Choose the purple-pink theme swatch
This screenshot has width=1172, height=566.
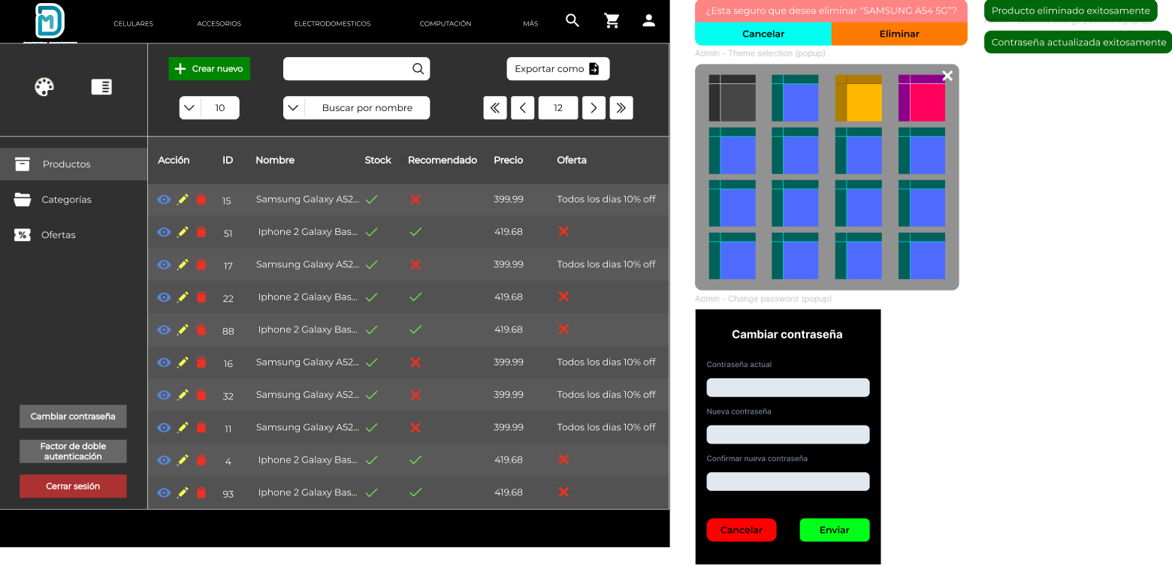click(922, 98)
